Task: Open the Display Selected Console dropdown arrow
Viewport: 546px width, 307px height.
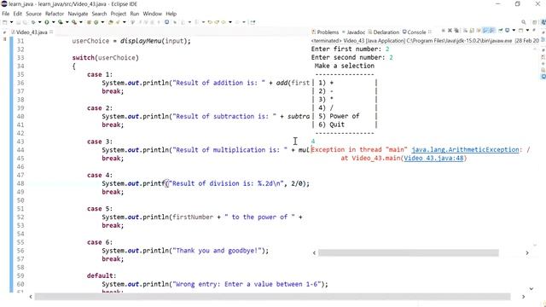Action: click(x=514, y=31)
